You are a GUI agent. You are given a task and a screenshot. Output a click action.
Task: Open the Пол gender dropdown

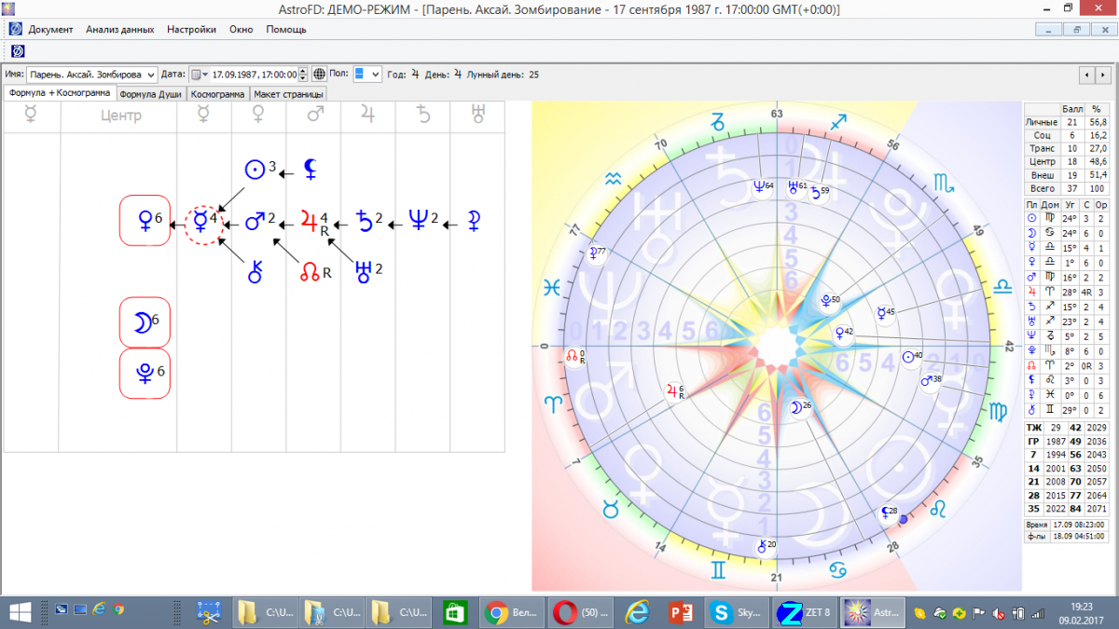(375, 75)
